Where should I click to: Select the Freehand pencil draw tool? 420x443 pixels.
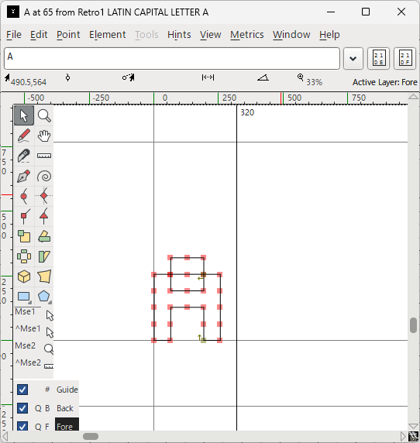click(24, 136)
